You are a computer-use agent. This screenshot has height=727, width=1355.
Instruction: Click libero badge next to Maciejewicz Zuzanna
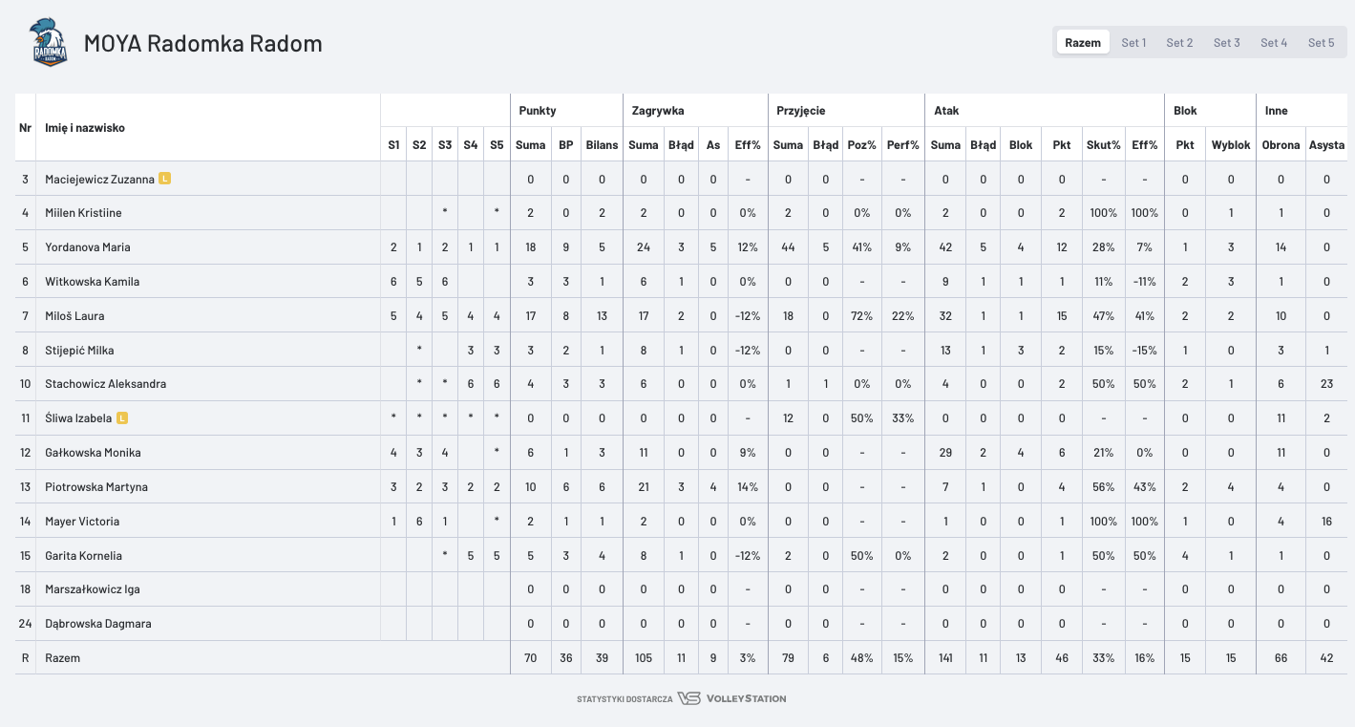click(x=164, y=179)
